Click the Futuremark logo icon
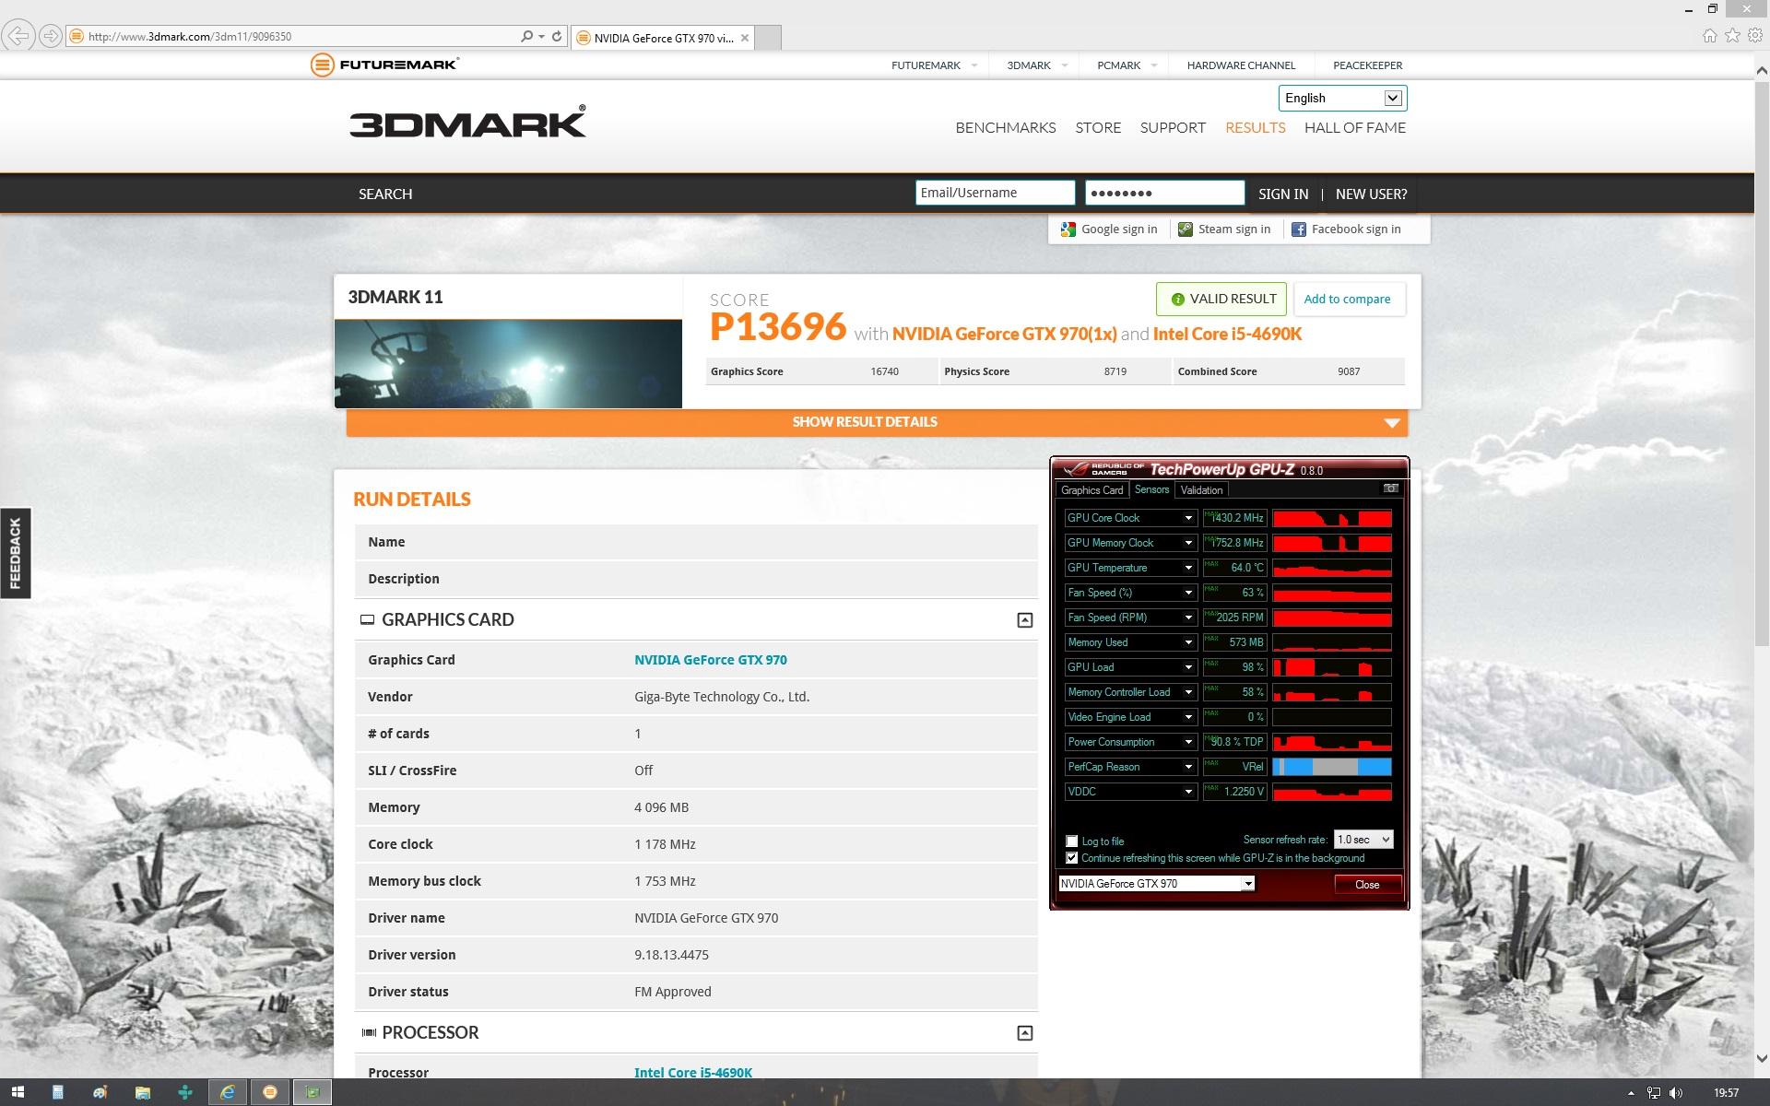This screenshot has height=1106, width=1770. pyautogui.click(x=322, y=65)
